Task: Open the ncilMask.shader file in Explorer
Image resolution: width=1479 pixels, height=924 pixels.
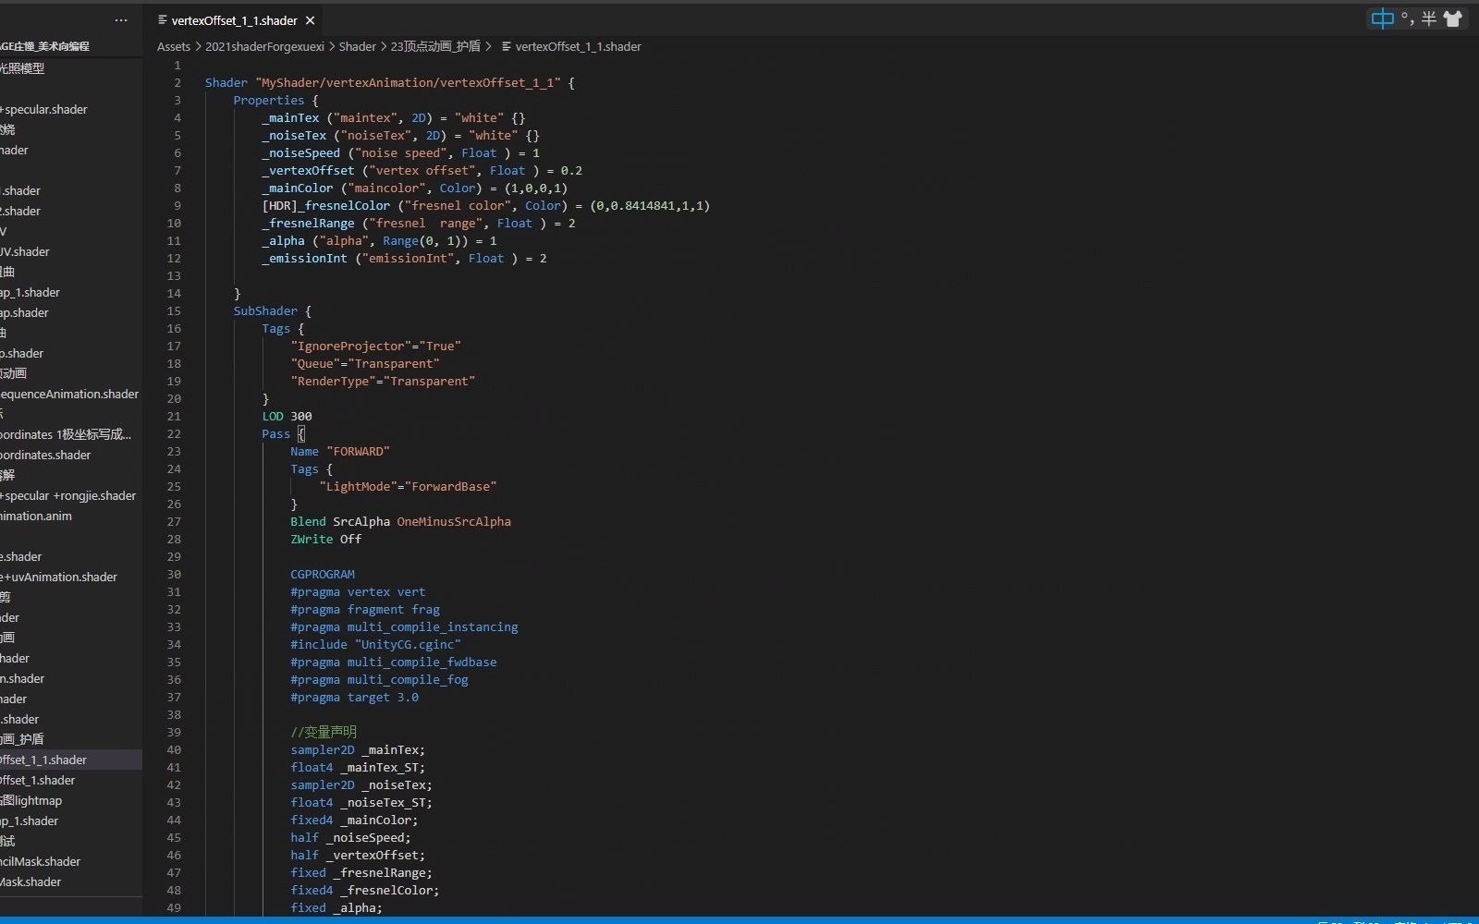Action: pyautogui.click(x=41, y=861)
